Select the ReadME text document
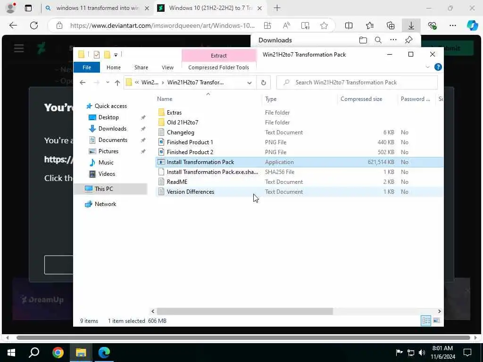Screen dimensions: 483x362 click(177, 182)
